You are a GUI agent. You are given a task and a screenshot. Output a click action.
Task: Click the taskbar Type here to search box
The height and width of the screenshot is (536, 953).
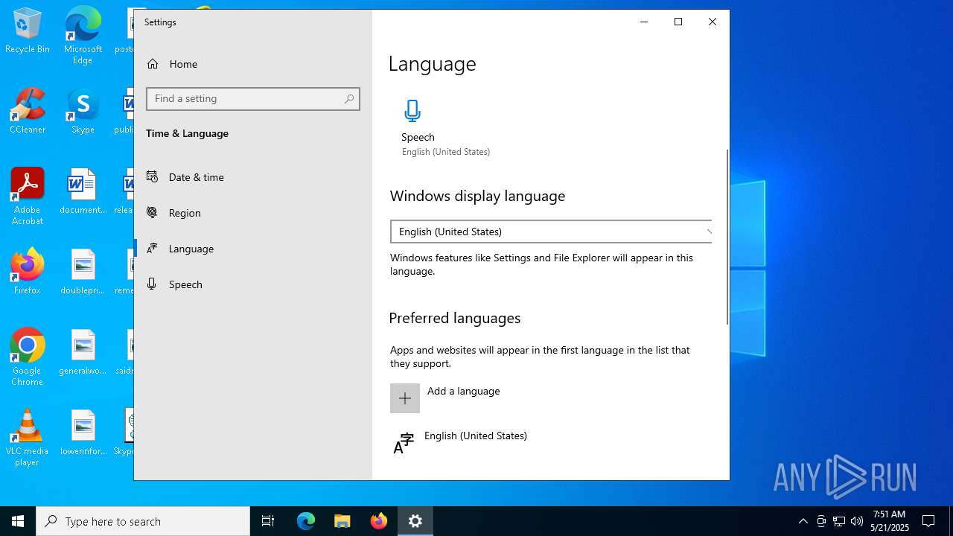(143, 521)
